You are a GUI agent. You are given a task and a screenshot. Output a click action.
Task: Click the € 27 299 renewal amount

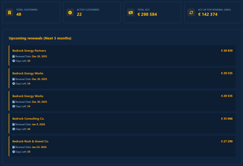(x=227, y=141)
